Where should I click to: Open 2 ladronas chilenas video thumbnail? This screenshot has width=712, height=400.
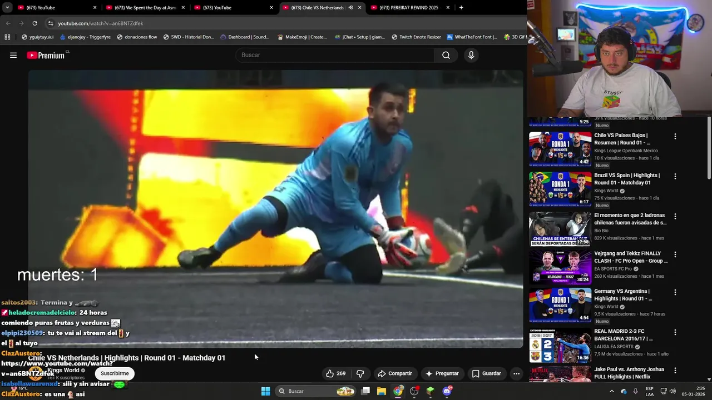pyautogui.click(x=560, y=229)
